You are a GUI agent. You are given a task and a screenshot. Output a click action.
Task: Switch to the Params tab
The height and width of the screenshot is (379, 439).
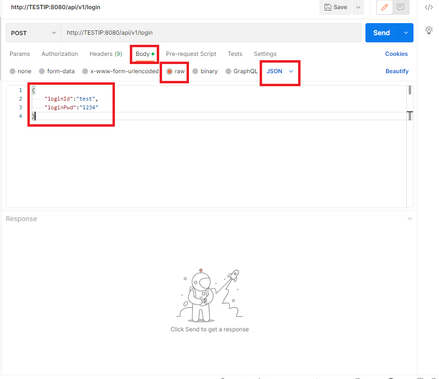click(x=20, y=54)
